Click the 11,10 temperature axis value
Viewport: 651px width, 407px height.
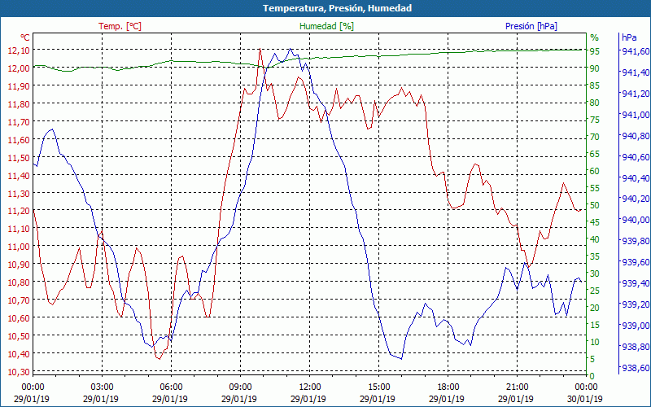click(19, 229)
